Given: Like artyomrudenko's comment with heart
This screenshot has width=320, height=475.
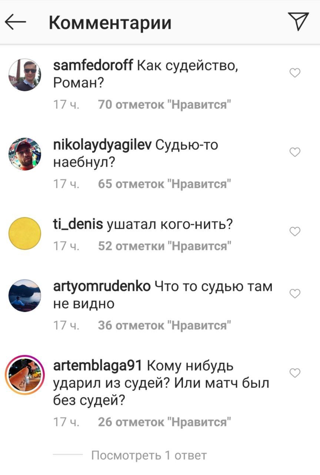Looking at the screenshot, I should tap(294, 294).
